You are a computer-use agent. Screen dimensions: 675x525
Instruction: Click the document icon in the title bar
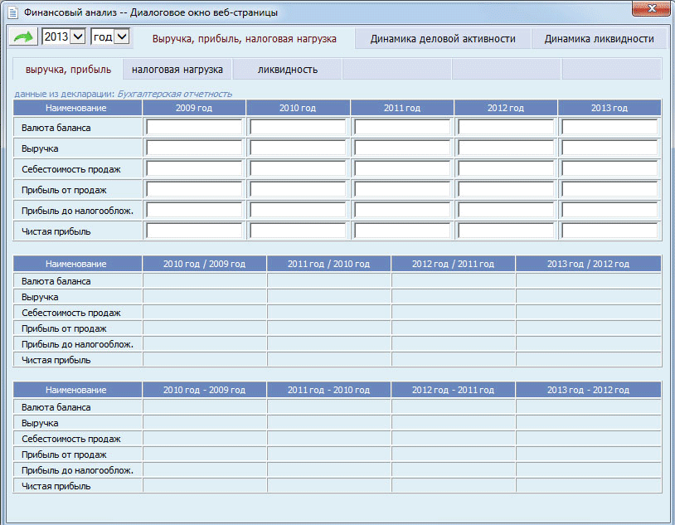click(13, 12)
